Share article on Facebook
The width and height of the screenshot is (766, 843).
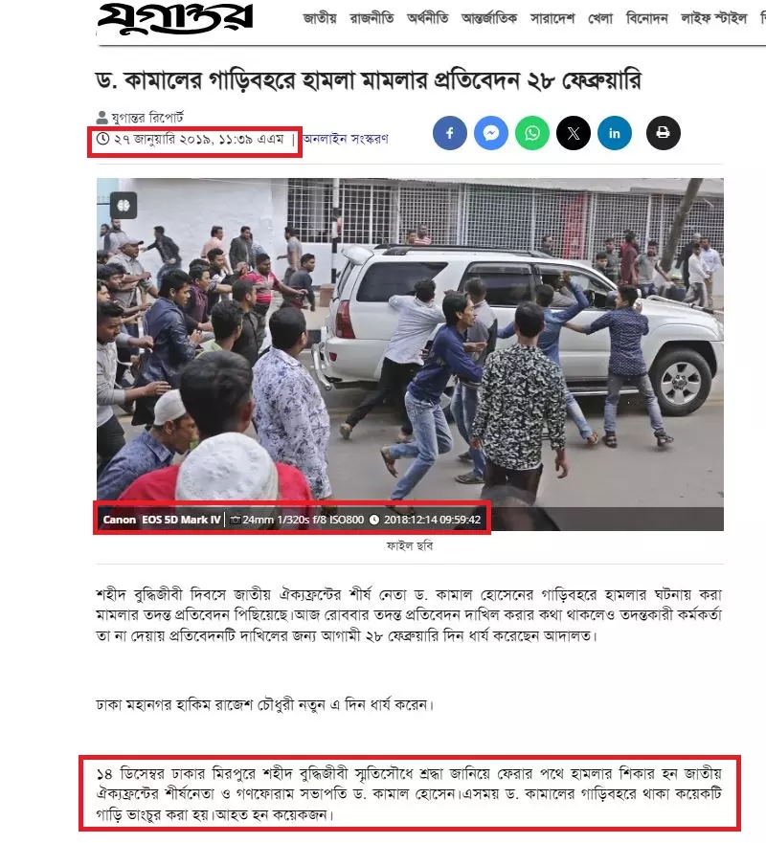tap(450, 133)
